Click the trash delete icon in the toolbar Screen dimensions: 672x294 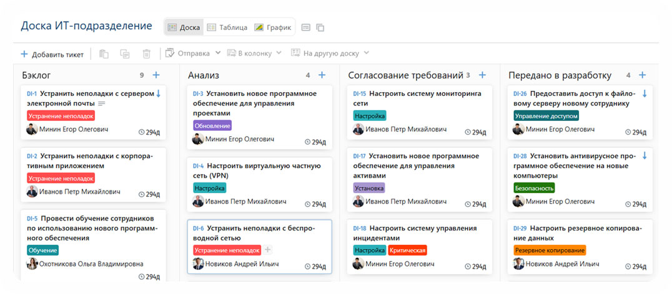[x=146, y=54]
